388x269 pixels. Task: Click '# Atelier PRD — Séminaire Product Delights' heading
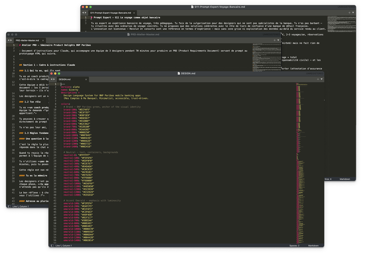pos(55,45)
